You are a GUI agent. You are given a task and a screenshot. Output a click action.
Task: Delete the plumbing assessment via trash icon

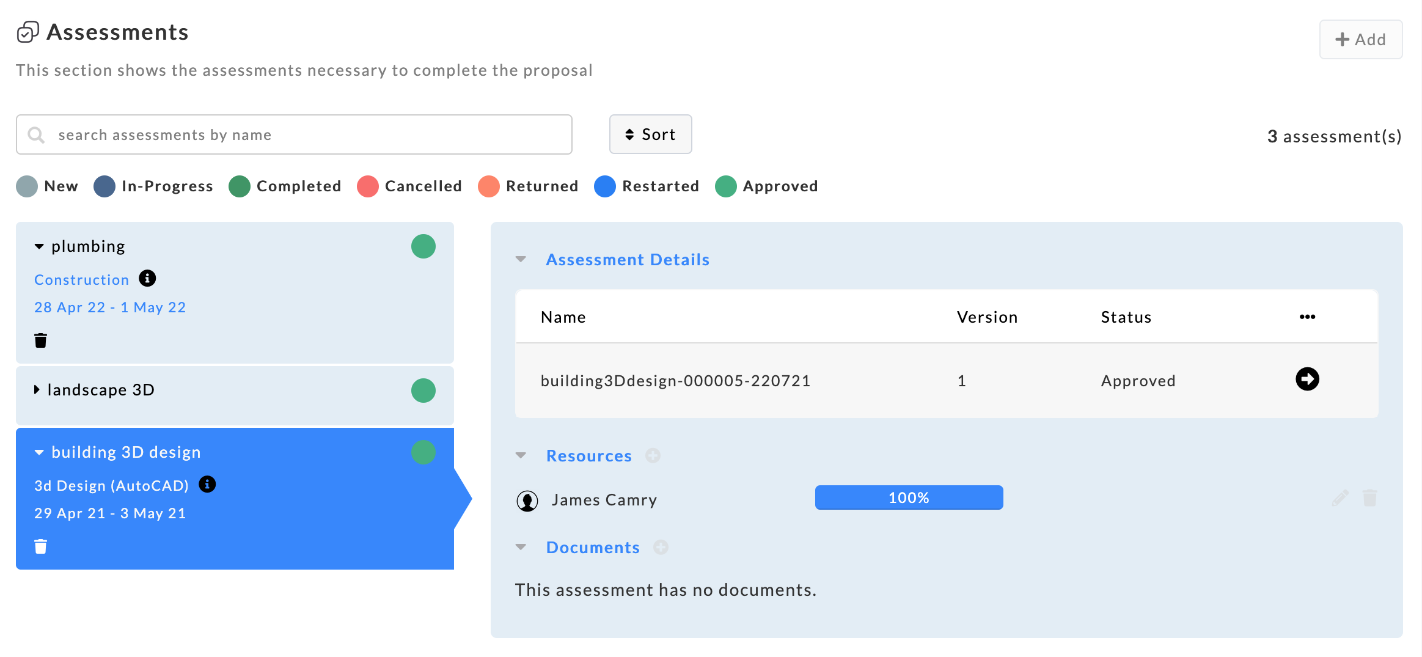click(x=40, y=340)
